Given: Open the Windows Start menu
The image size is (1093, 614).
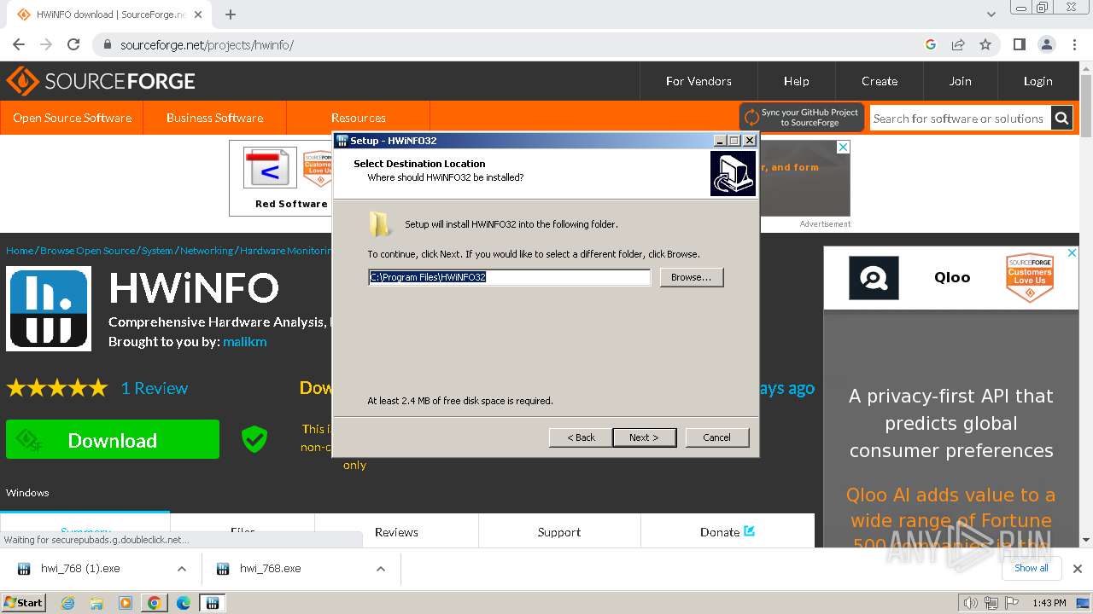Looking at the screenshot, I should (x=24, y=603).
